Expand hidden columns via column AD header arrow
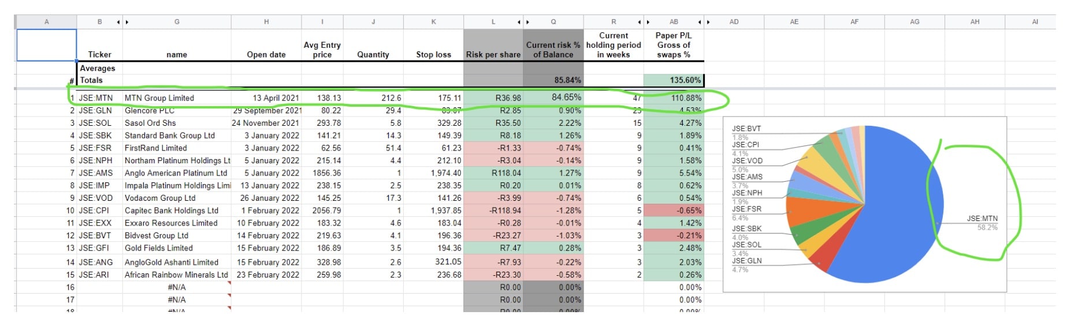The height and width of the screenshot is (330, 1078). [x=708, y=22]
